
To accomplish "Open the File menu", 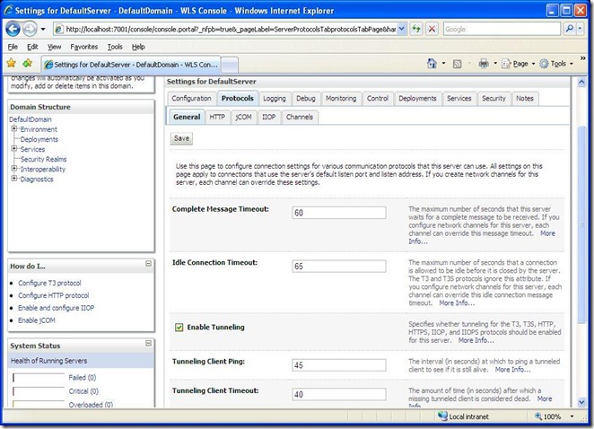I will [x=13, y=47].
